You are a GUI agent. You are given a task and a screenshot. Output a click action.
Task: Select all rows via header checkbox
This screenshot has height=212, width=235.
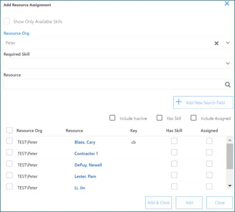click(x=9, y=130)
